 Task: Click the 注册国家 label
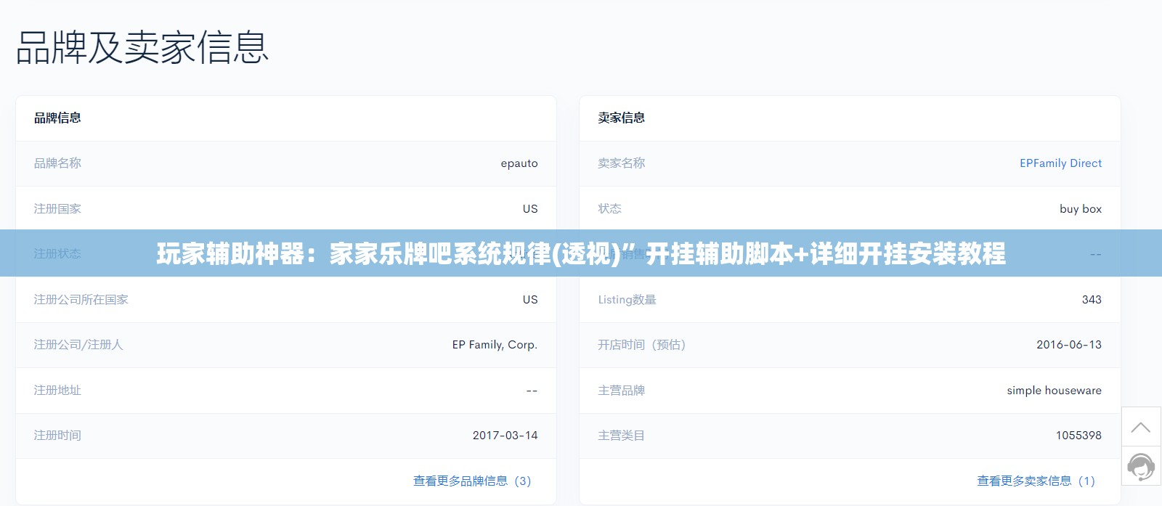57,208
